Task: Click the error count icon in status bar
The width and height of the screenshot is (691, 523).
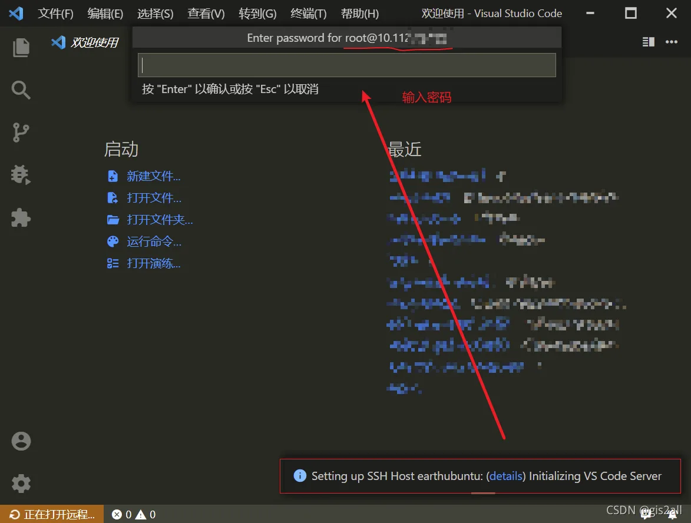Action: 117,514
